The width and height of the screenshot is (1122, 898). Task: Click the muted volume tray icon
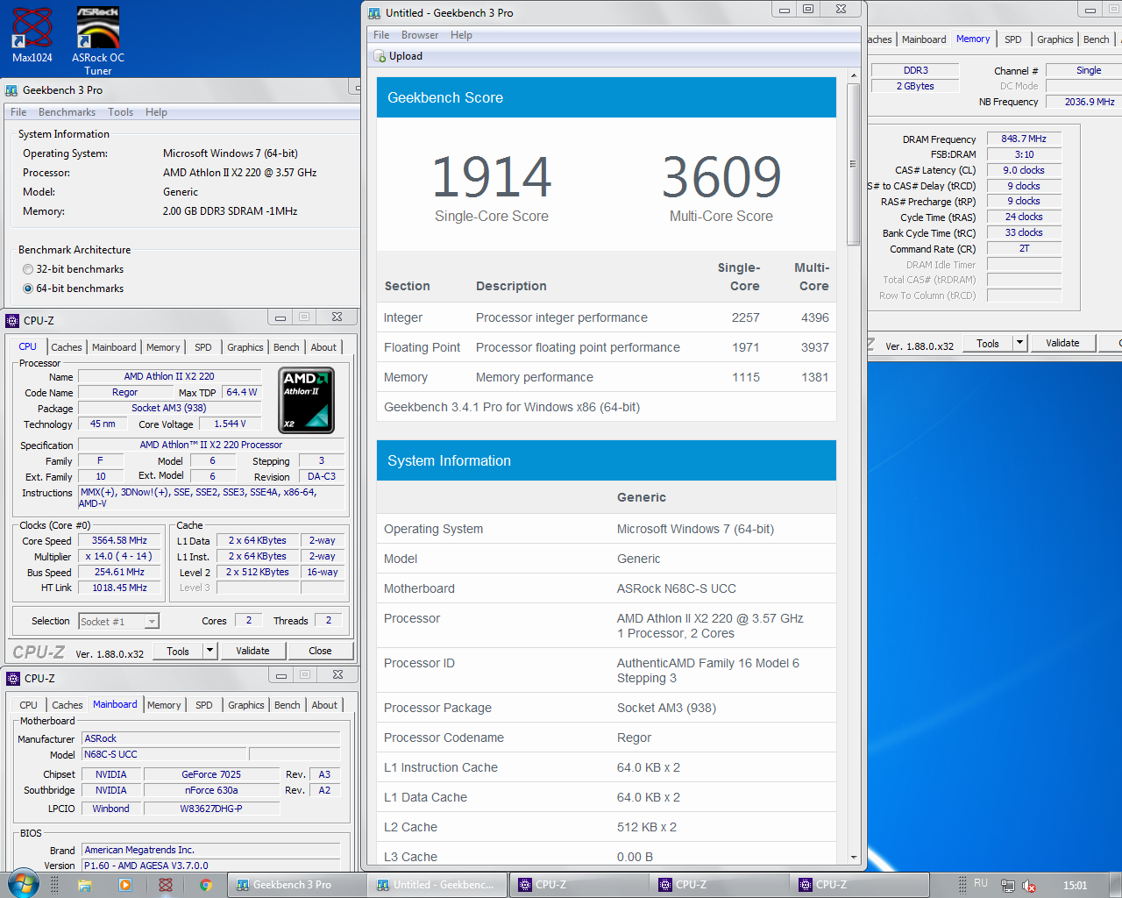[x=1029, y=886]
